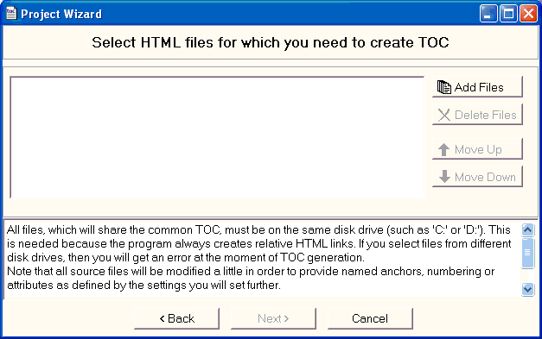Click the down arrow icon on Move Down

pyautogui.click(x=444, y=177)
